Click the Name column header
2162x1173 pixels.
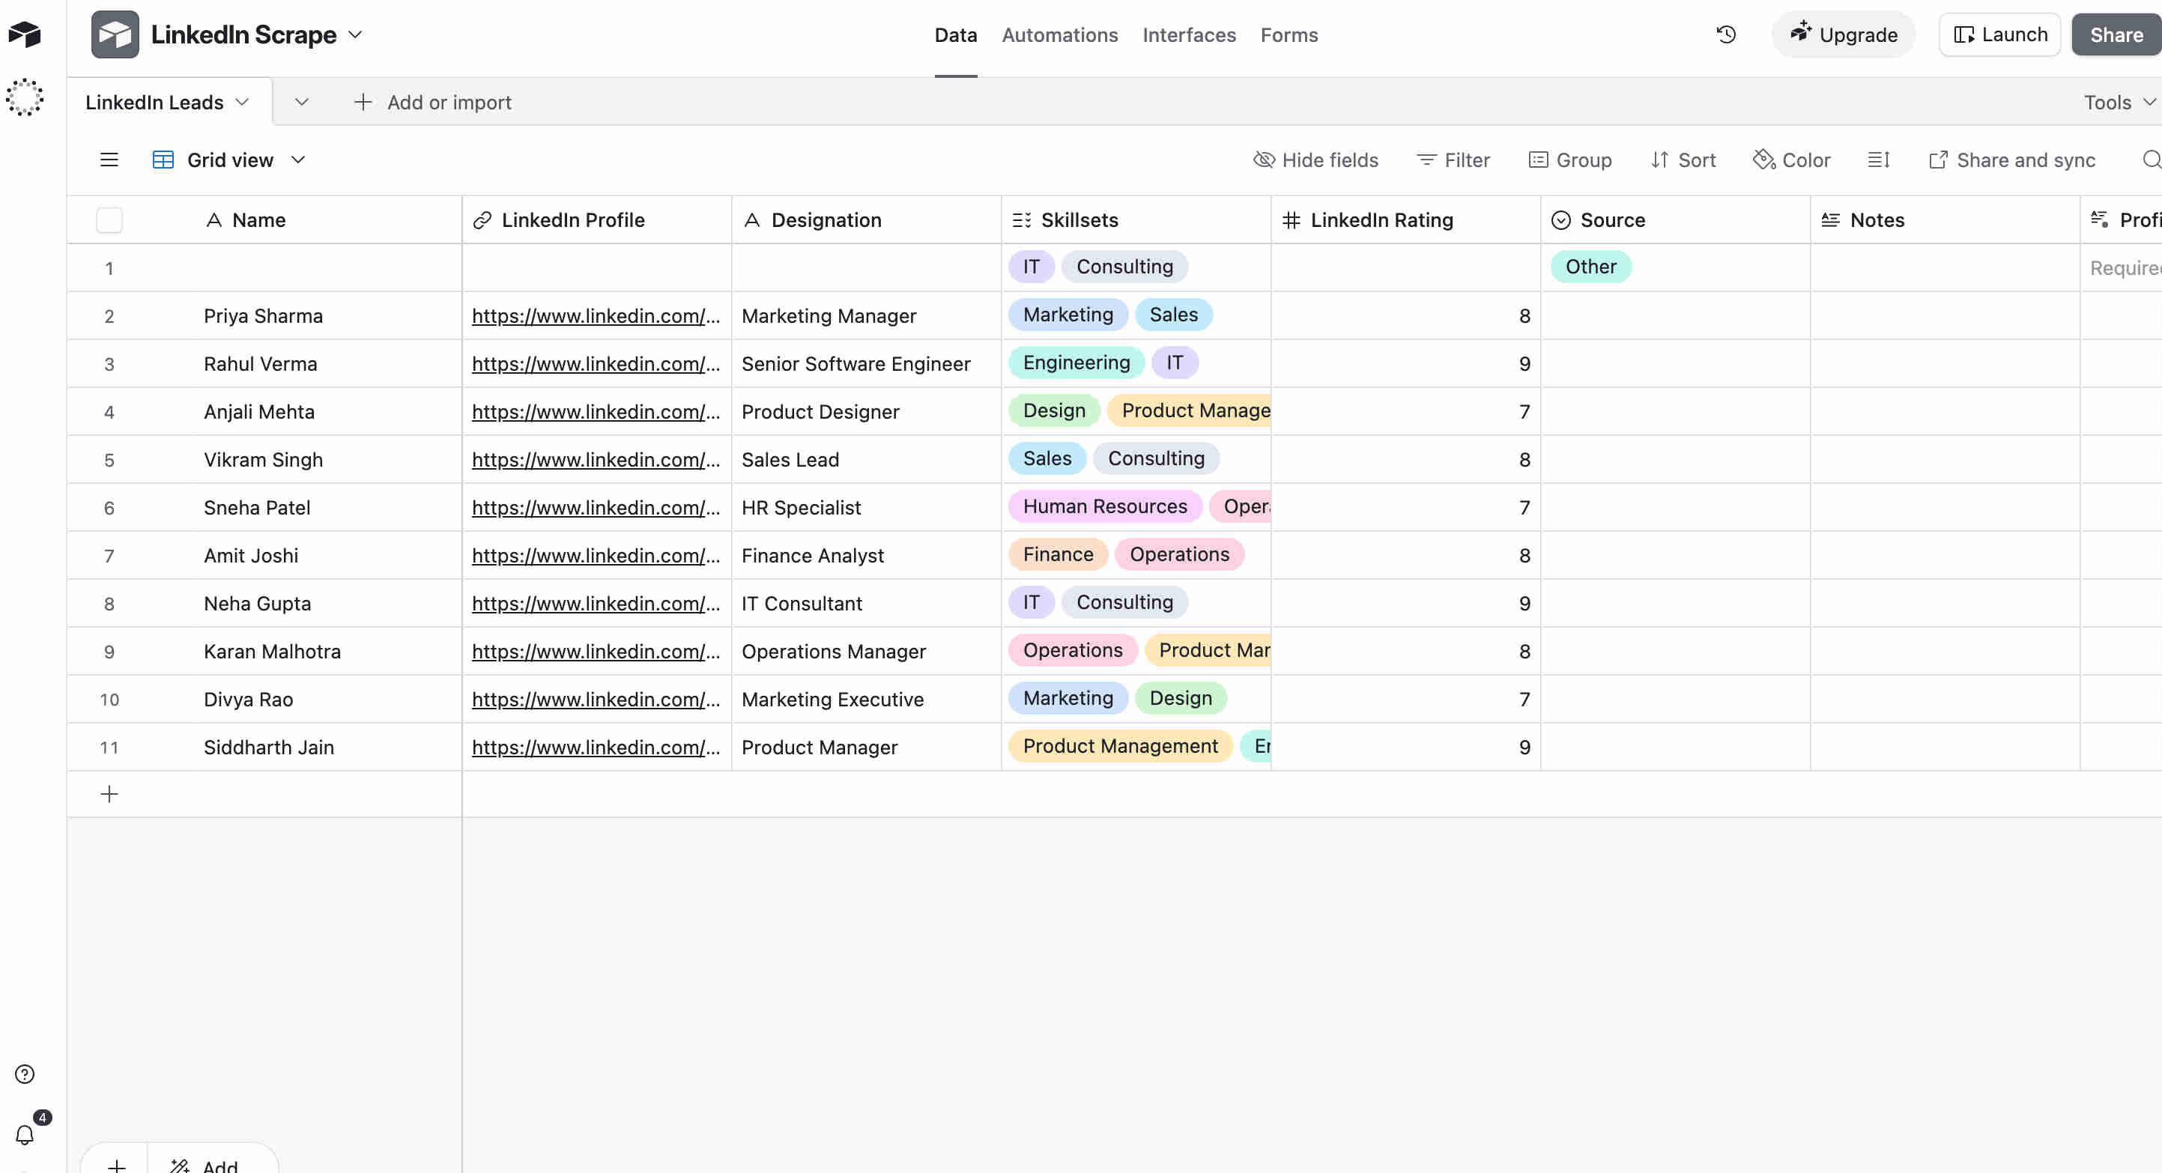329,219
